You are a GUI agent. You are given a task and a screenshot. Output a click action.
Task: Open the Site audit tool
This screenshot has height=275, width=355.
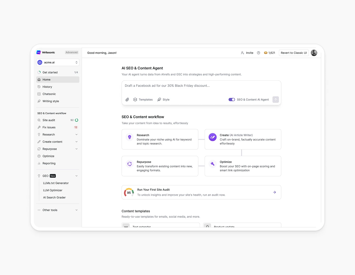click(49, 120)
